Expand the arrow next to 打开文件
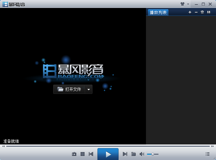 point(89,89)
